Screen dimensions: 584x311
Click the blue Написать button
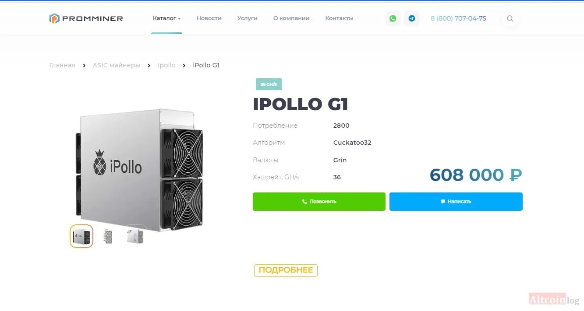click(456, 202)
